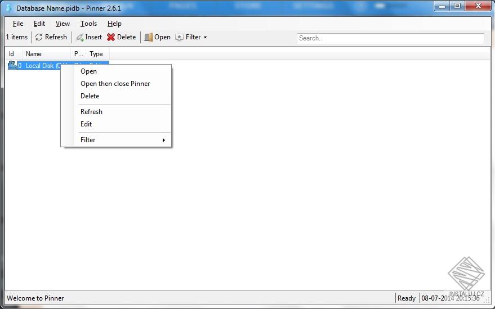Click the P... column header
495x309 pixels.
[x=78, y=54]
